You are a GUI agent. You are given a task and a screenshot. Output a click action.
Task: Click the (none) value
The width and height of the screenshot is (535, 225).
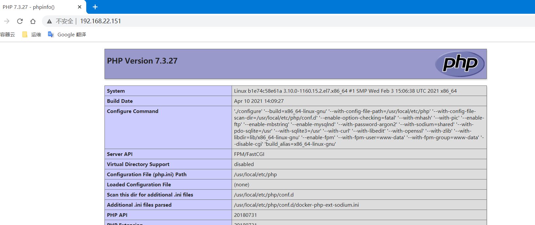point(242,185)
